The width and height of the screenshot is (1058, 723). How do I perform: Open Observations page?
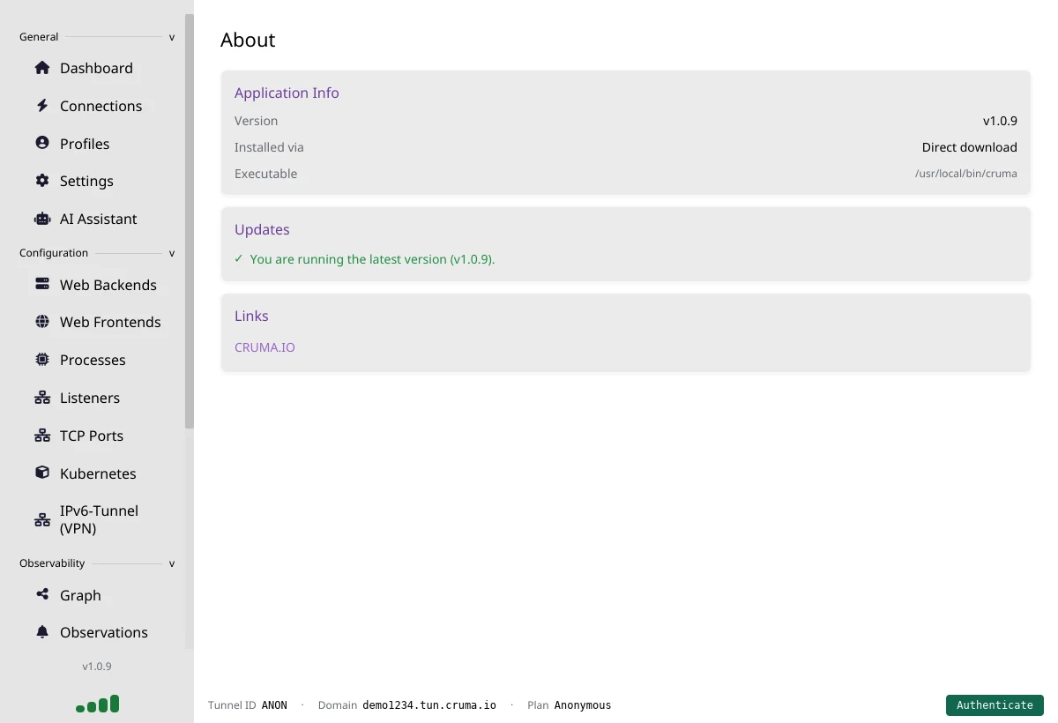click(104, 632)
